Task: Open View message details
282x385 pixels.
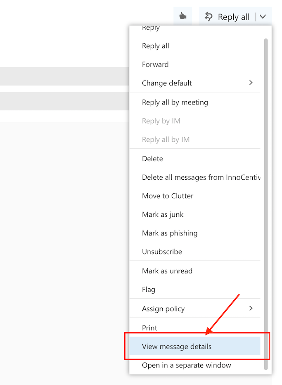Action: coord(194,346)
